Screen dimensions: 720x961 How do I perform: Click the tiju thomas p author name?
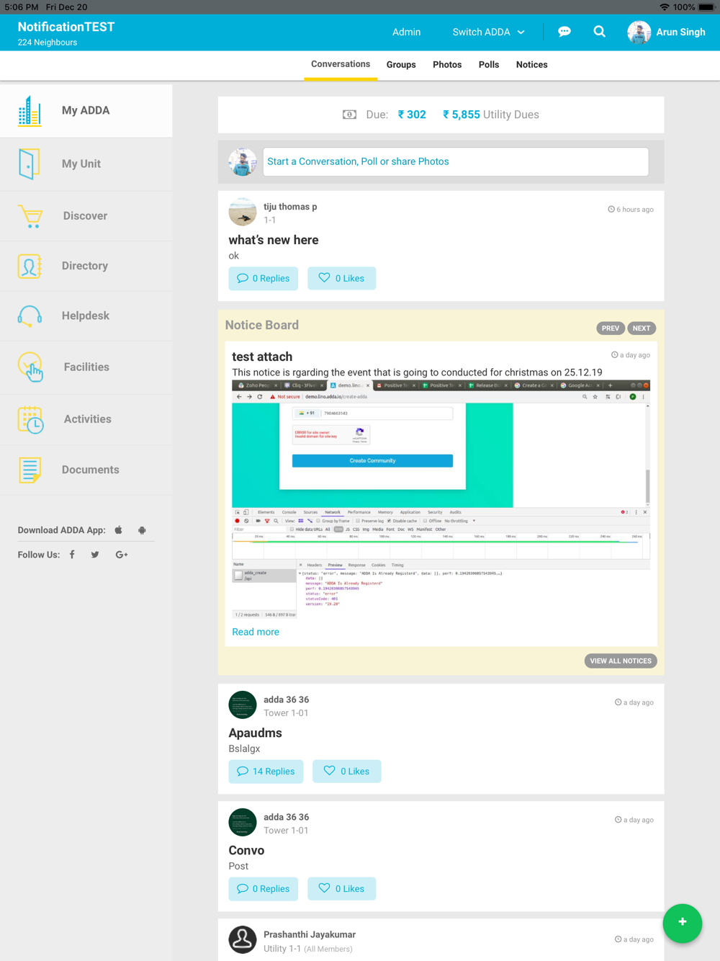290,207
